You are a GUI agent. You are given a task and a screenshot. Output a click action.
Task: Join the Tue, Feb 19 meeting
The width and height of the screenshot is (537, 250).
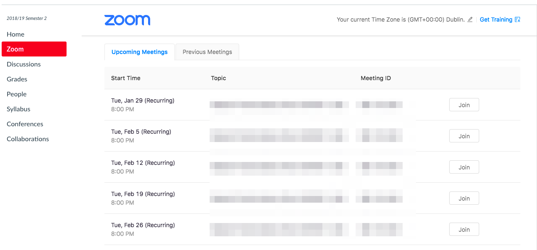coord(464,199)
